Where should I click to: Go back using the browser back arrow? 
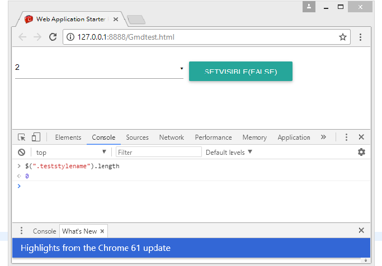[22, 37]
